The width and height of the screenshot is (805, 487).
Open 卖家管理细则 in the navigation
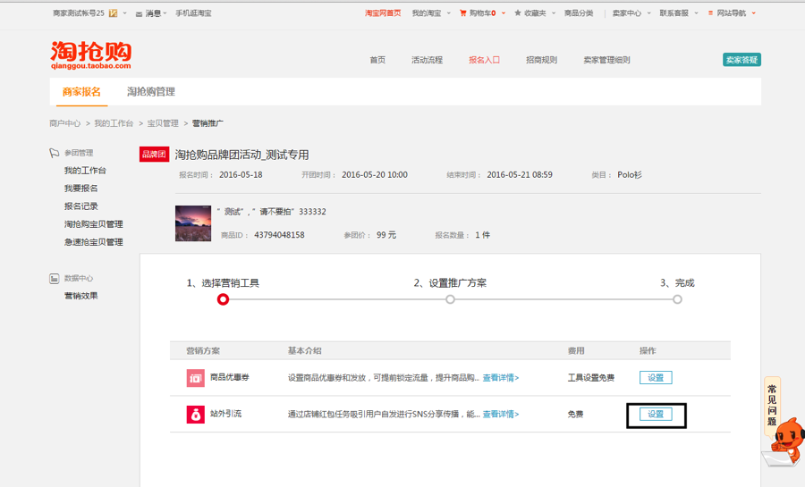tap(606, 60)
